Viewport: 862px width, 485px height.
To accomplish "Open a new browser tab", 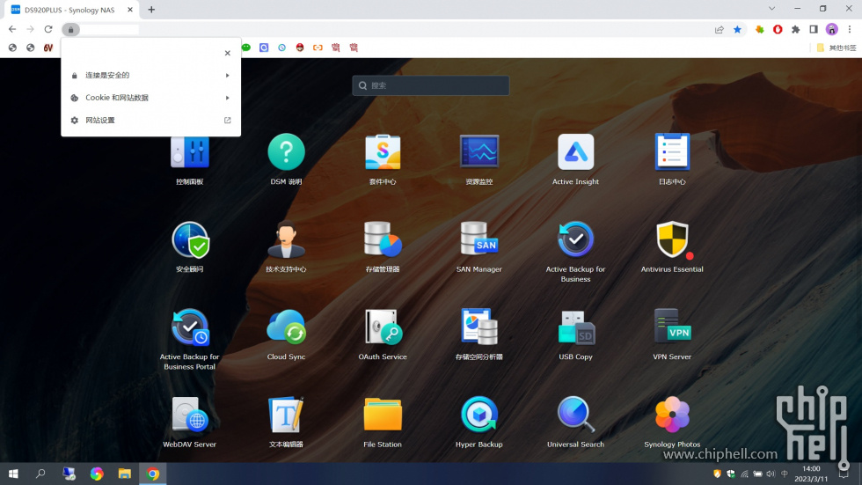I will coord(151,10).
